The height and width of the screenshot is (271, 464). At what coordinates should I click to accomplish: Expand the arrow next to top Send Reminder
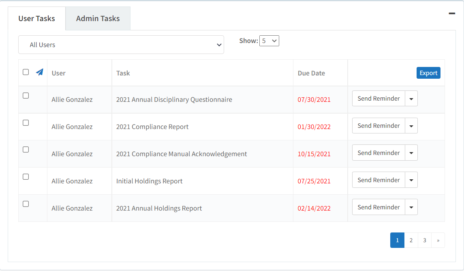point(411,98)
